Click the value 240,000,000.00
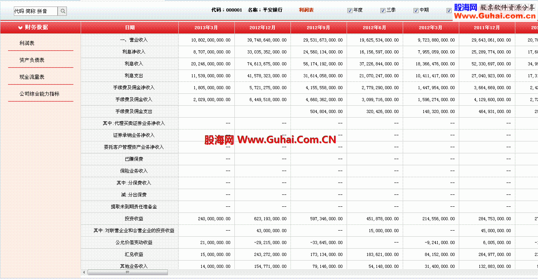This screenshot has height=279, width=538. click(x=214, y=219)
